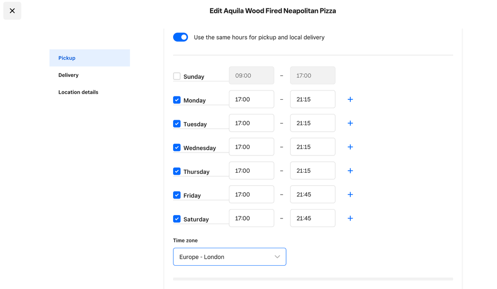Select the Pickup tab
This screenshot has height=289, width=497.
pyautogui.click(x=90, y=58)
